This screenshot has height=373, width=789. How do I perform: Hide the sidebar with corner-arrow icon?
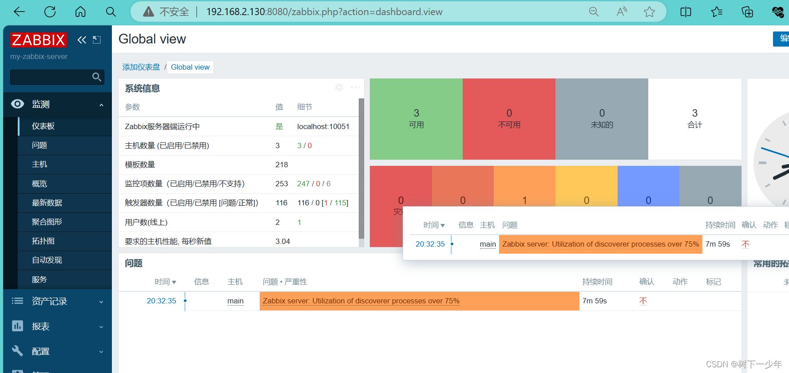(x=97, y=40)
